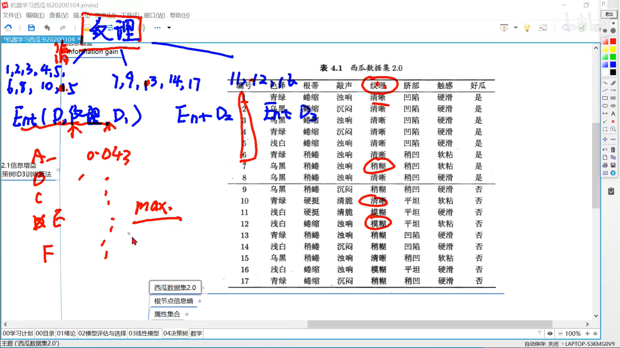Screen dimensions: 620x348
Task: Click the trash icon to clear annotations
Action: click(x=612, y=149)
